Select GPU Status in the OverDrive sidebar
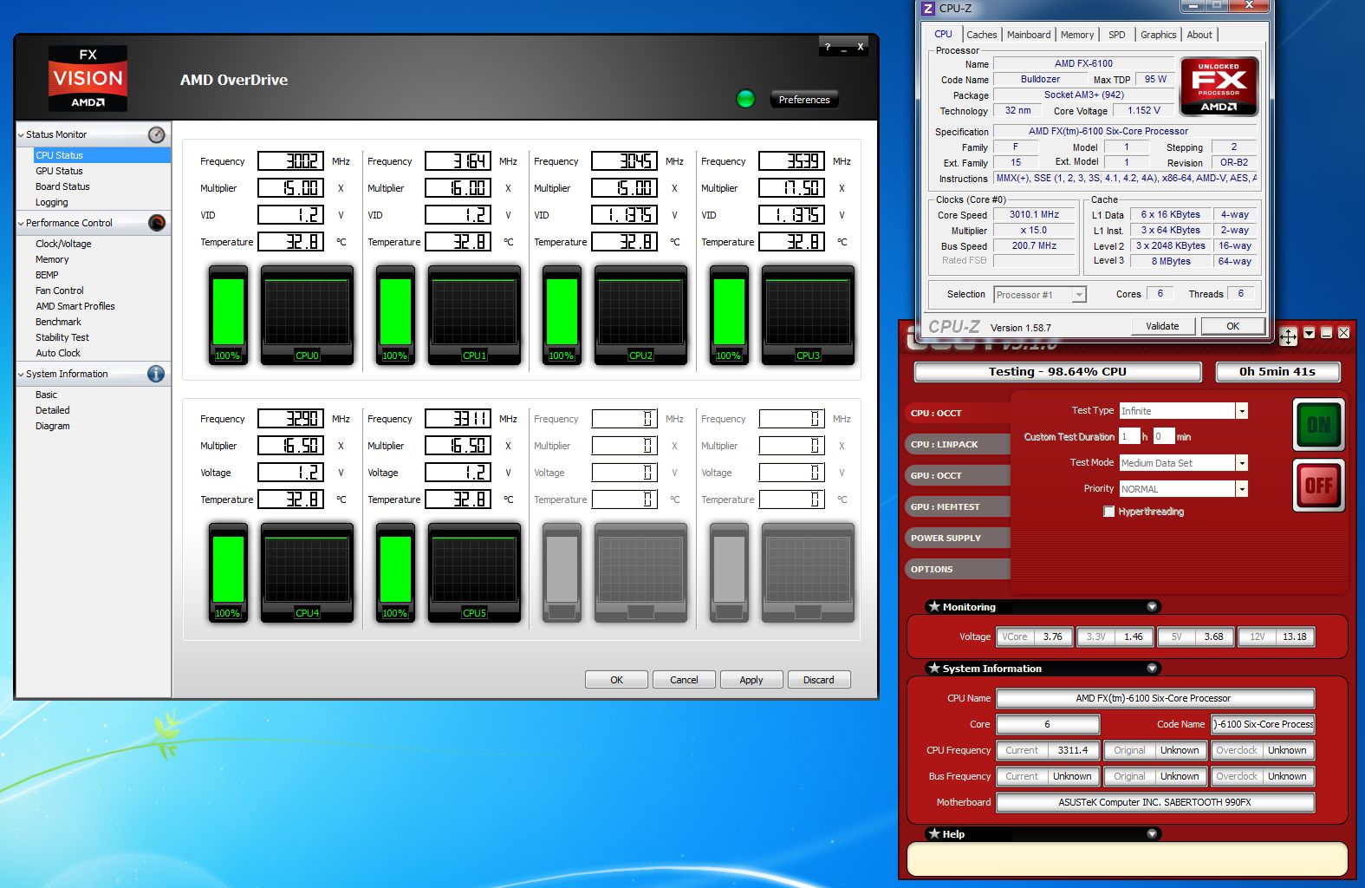 pyautogui.click(x=59, y=171)
